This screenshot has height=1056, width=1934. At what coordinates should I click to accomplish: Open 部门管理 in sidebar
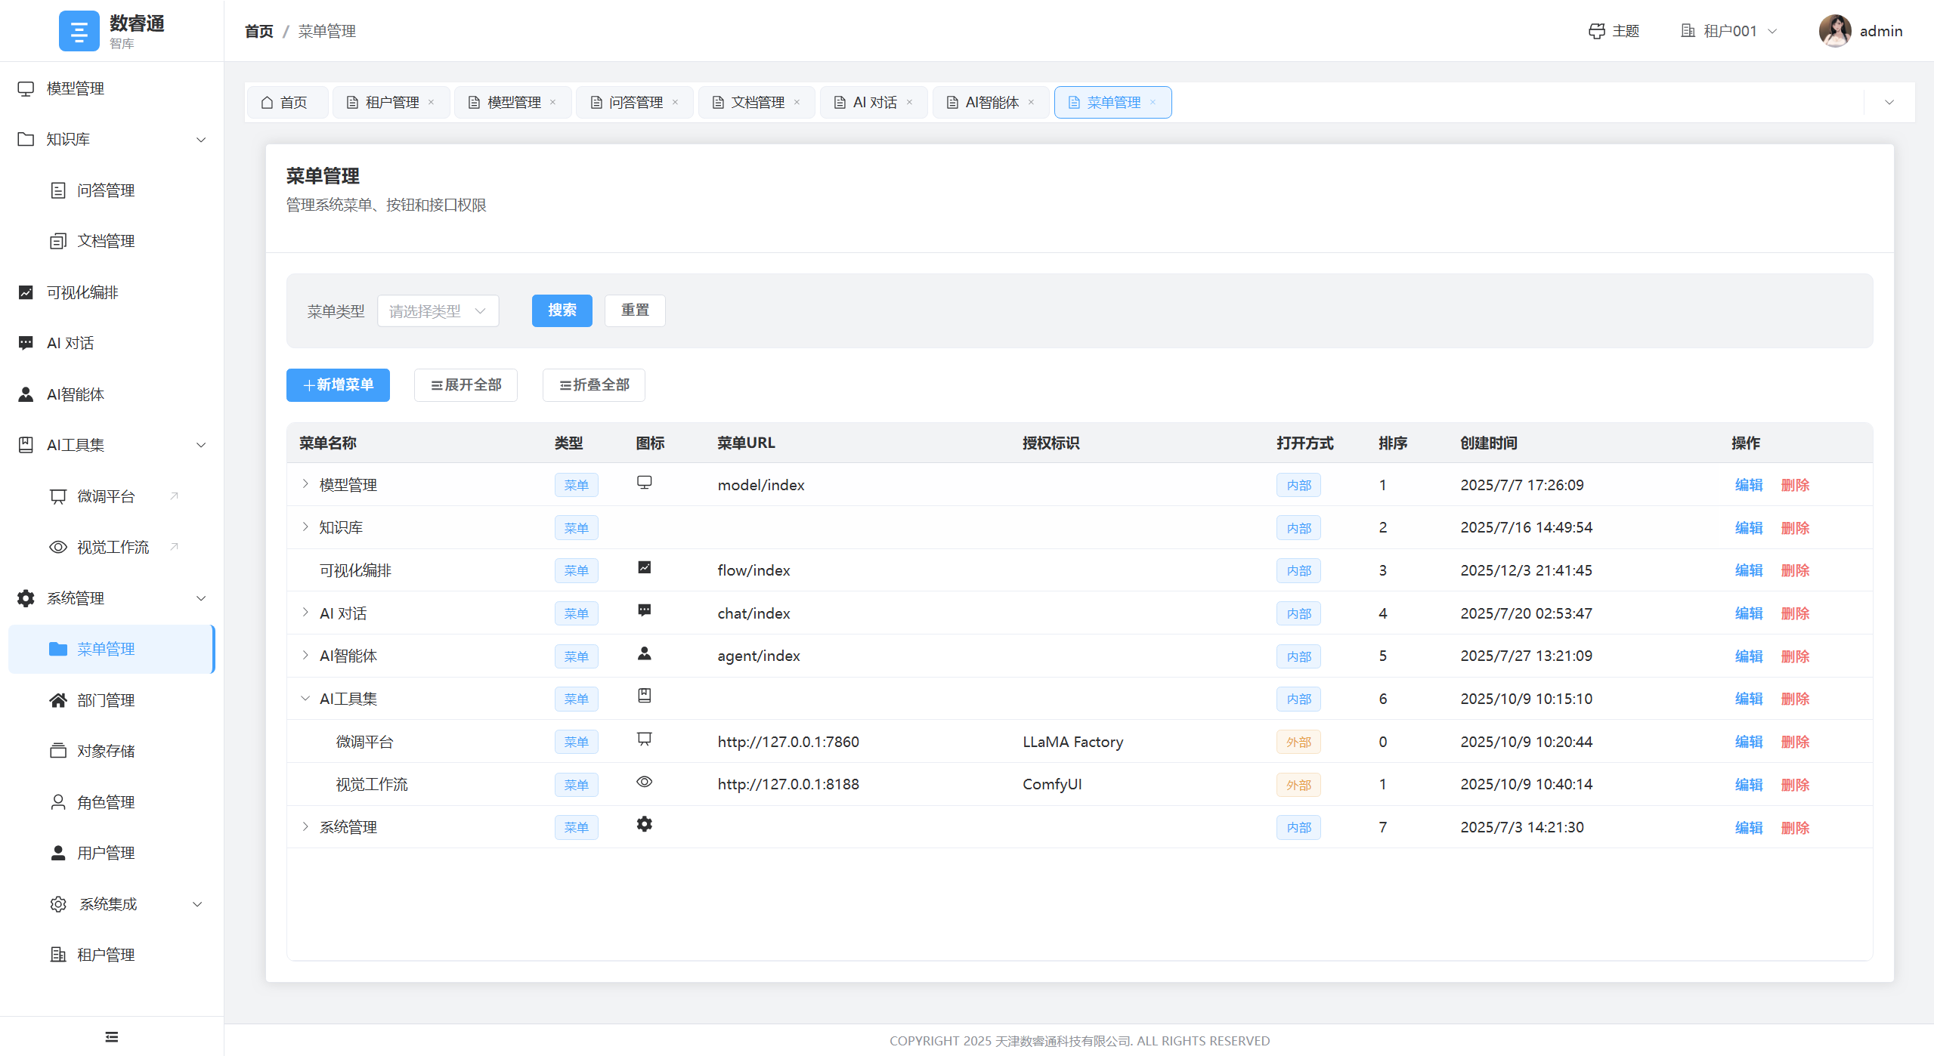tap(106, 700)
